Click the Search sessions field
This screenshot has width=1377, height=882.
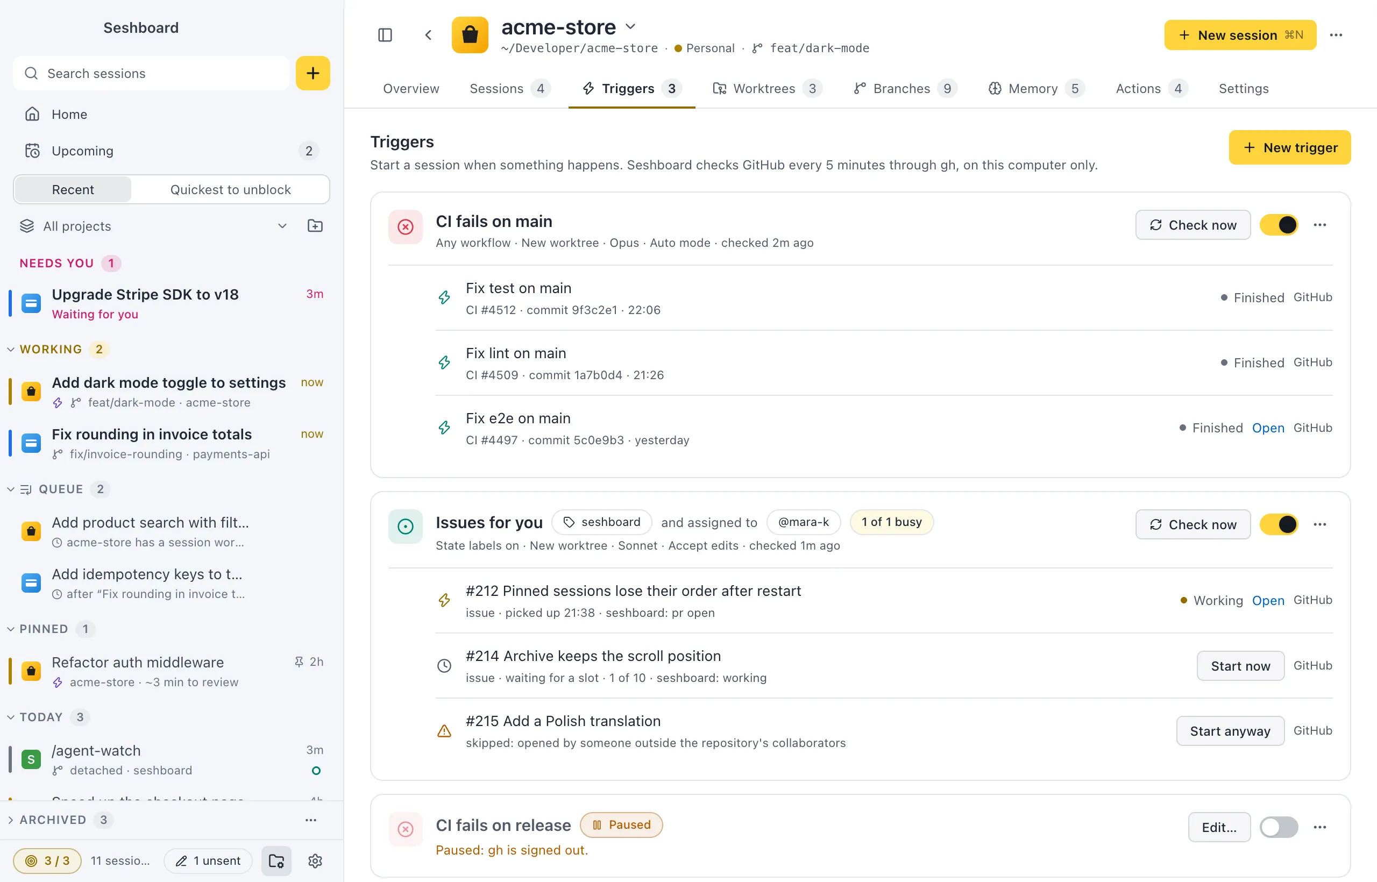(x=151, y=73)
